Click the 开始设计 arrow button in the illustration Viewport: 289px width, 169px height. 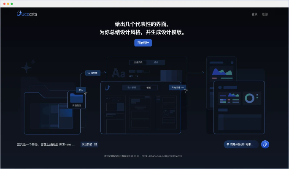(177, 87)
